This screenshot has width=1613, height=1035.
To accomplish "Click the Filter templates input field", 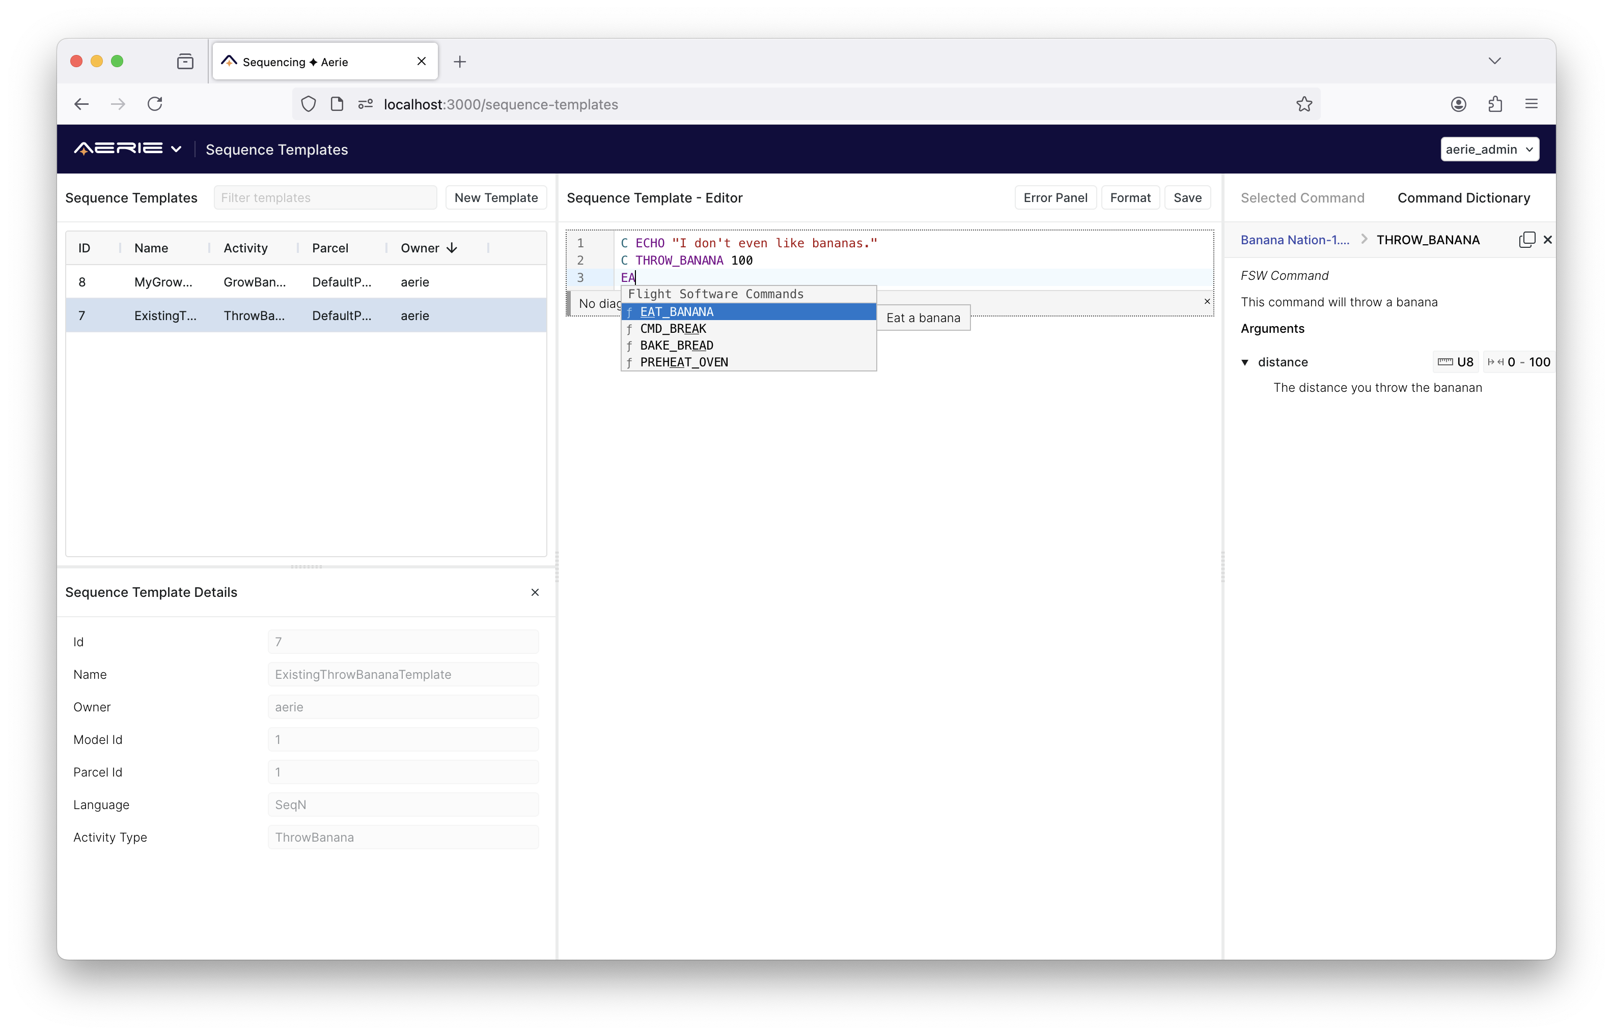I will click(x=325, y=197).
